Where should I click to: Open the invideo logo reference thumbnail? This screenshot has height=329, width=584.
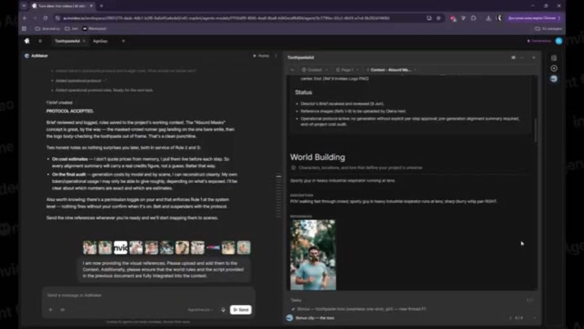pos(120,247)
